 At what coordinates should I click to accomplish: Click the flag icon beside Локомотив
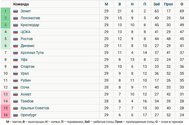point(16,18)
